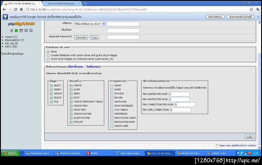Uncheck CREATE TEMPORARY TABLES privilege

point(71,102)
